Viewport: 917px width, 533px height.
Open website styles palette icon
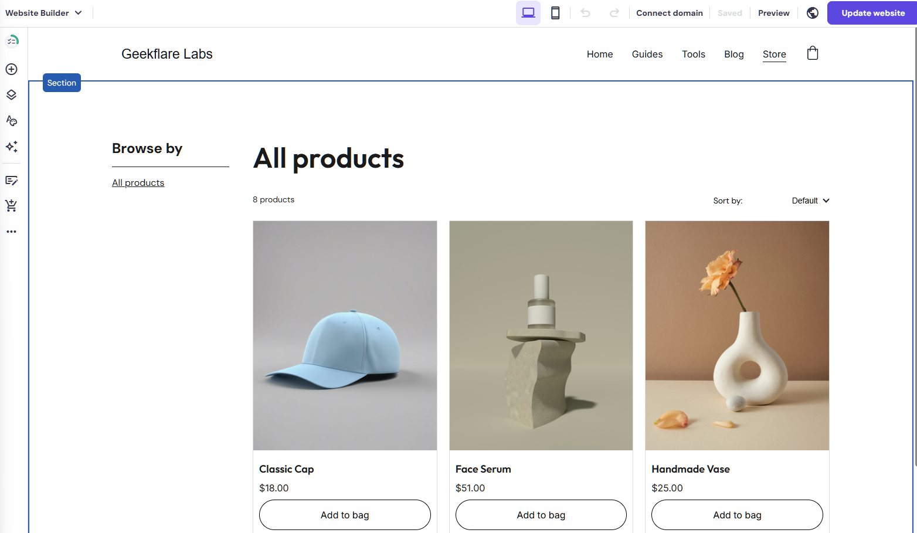11,121
